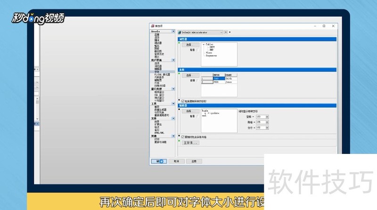Click the scroll-down arrow in the background window's left panel

(37, 119)
